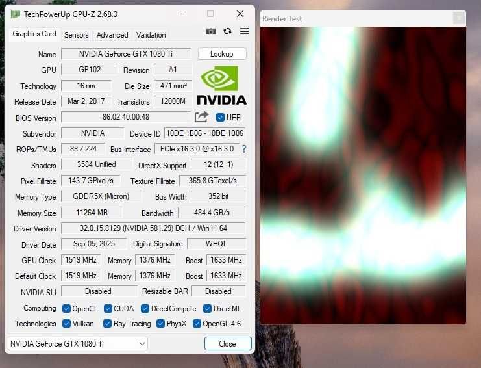Switch to the Advanced tab

pyautogui.click(x=112, y=35)
